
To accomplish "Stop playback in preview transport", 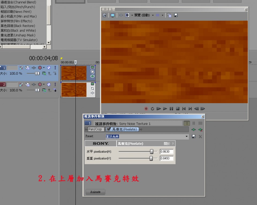I will [178, 109].
